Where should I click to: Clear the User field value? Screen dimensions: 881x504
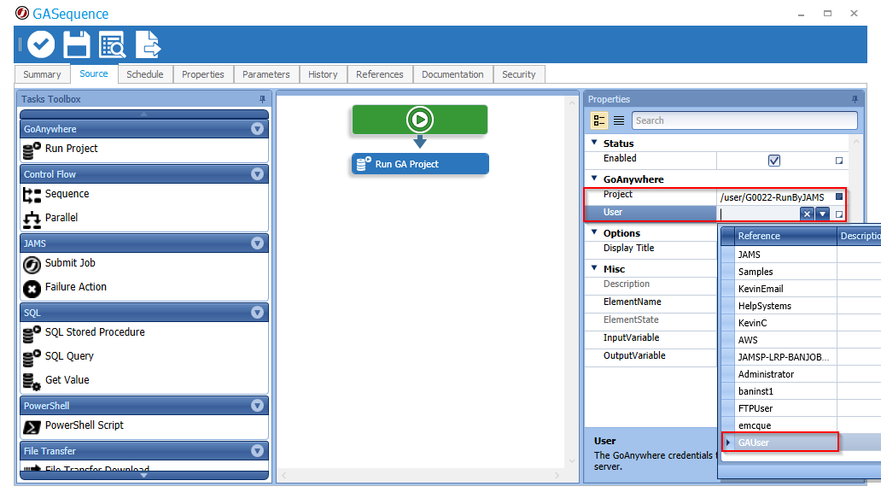(806, 214)
